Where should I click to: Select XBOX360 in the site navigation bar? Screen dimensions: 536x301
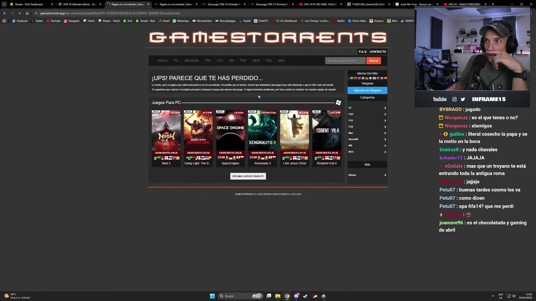pos(191,61)
